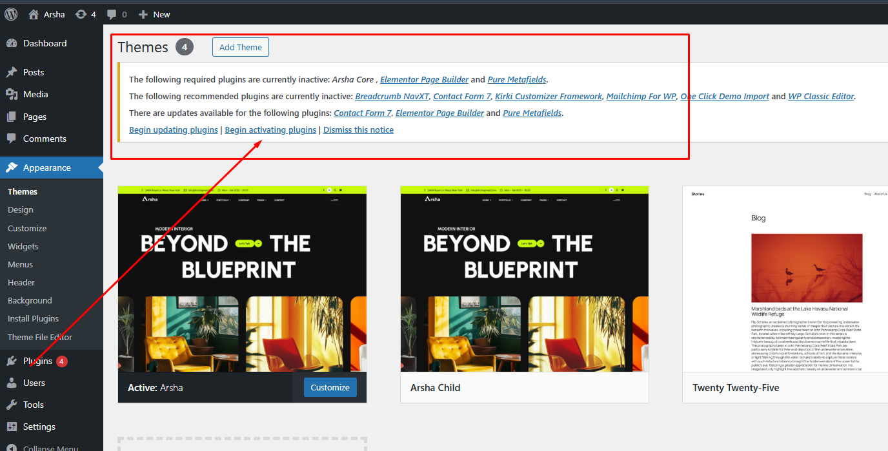Open Design under Appearance
Screen dimensions: 888x451
21,209
